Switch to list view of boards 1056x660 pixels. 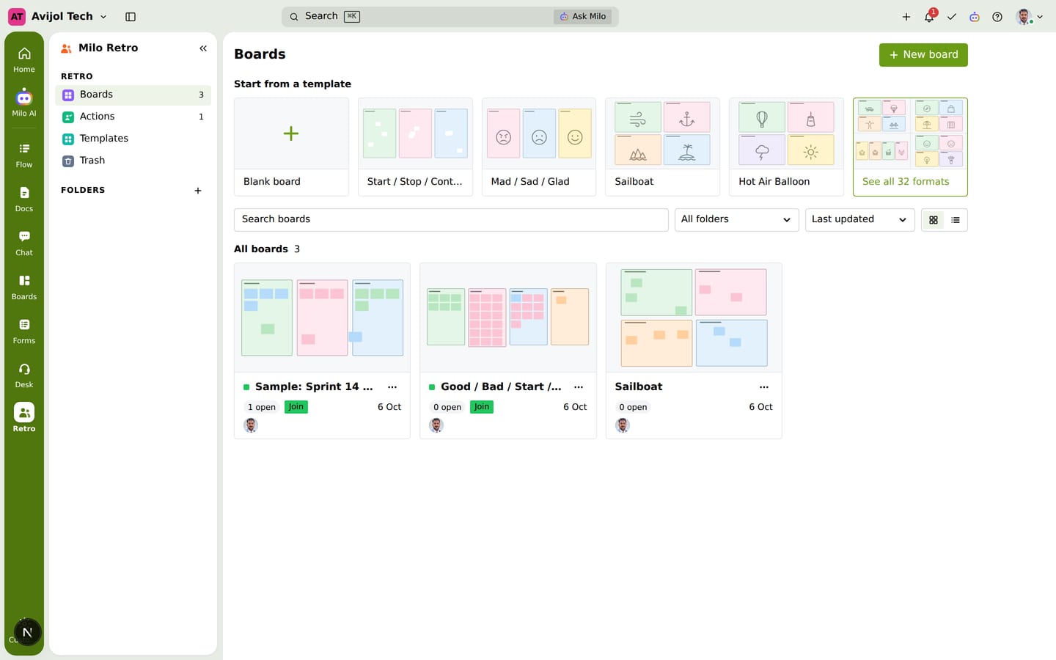[x=956, y=220]
